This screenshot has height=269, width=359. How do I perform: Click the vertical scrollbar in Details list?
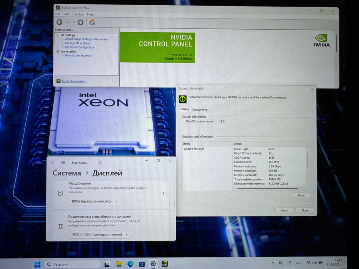click(x=308, y=161)
